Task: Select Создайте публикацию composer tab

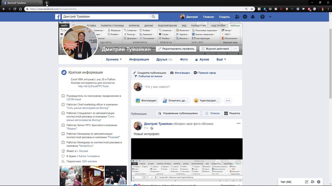Action: (x=150, y=73)
